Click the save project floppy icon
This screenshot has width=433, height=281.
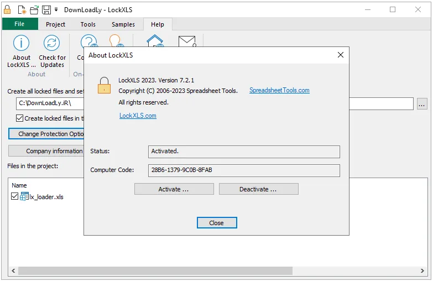(x=46, y=10)
